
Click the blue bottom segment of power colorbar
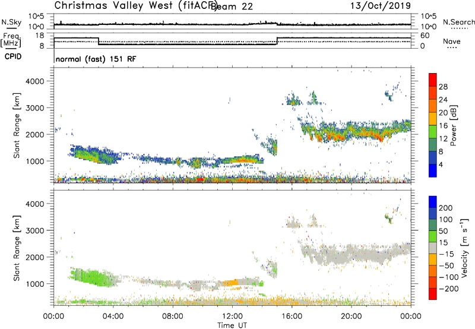point(433,170)
